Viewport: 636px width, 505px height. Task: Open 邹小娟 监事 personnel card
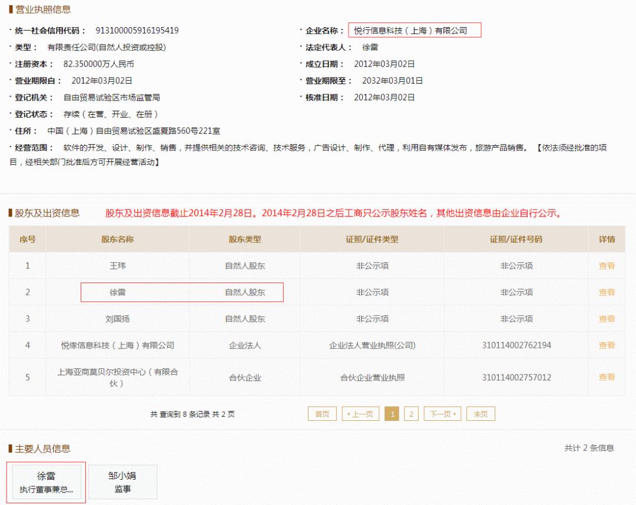click(x=122, y=481)
